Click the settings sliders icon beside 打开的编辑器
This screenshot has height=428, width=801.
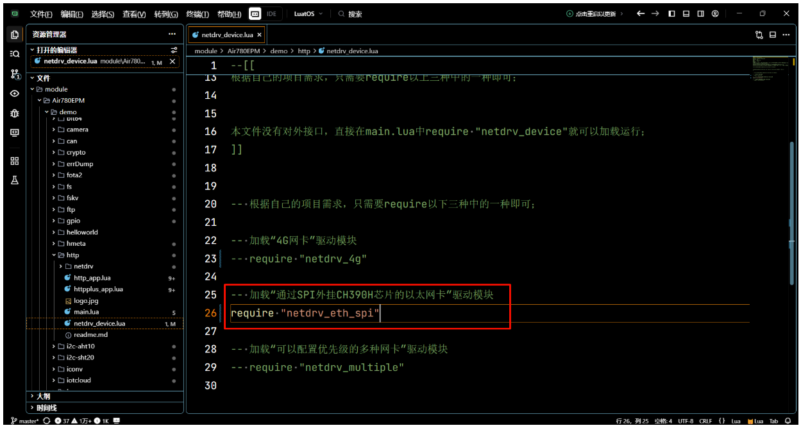pyautogui.click(x=174, y=50)
